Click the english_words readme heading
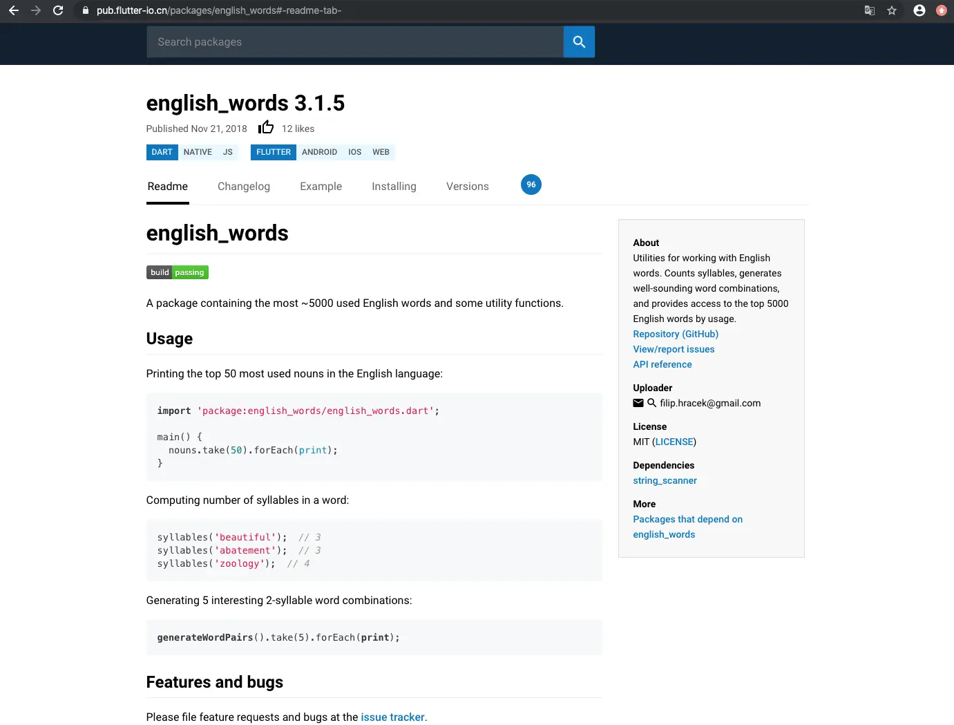This screenshot has height=725, width=954. point(218,233)
